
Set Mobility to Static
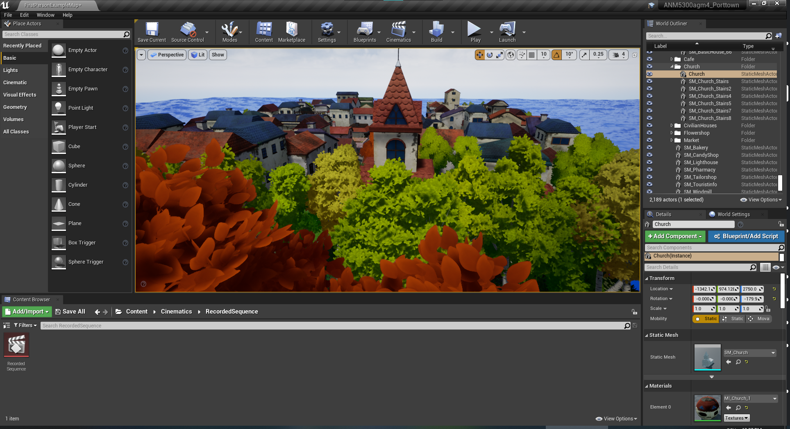click(706, 319)
